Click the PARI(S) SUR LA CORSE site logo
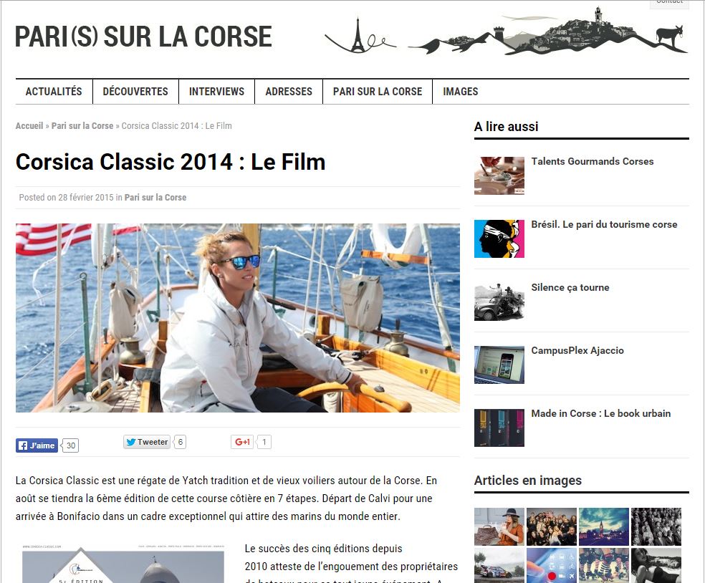The height and width of the screenshot is (583, 705). 144,37
